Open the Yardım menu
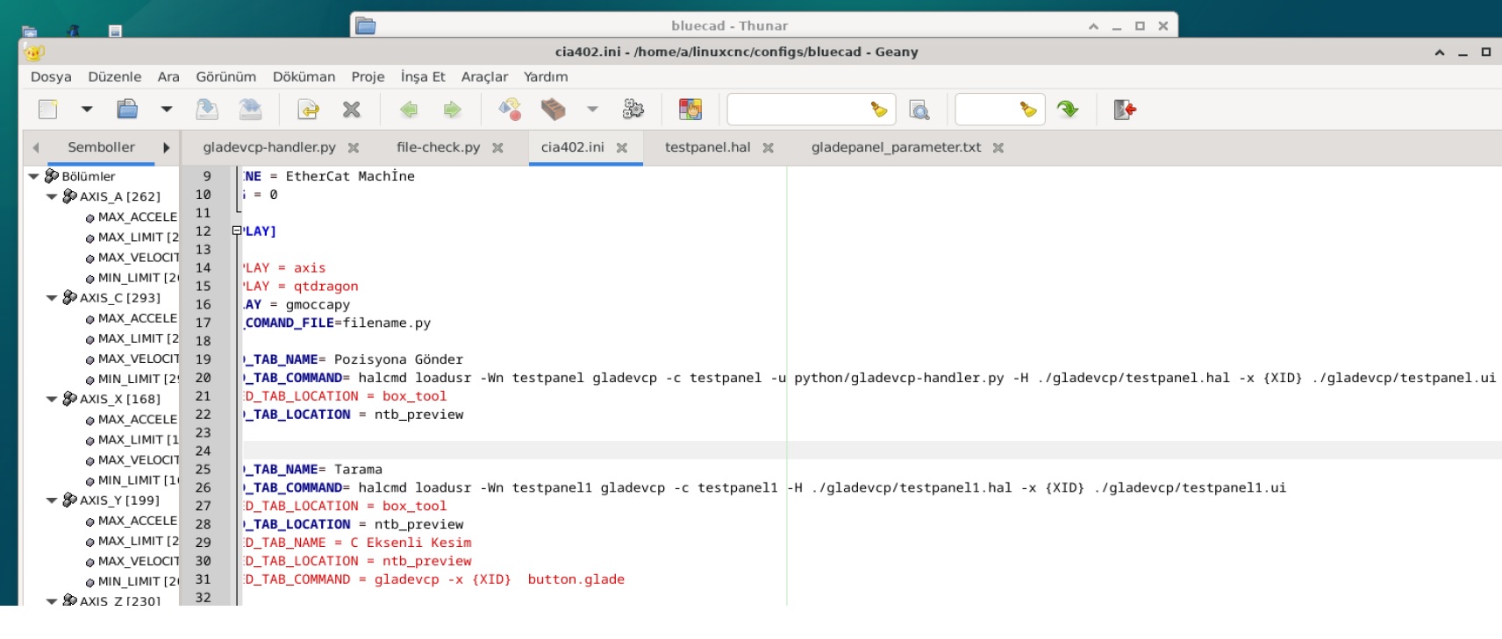Viewport: 1502px width, 639px height. (x=546, y=77)
